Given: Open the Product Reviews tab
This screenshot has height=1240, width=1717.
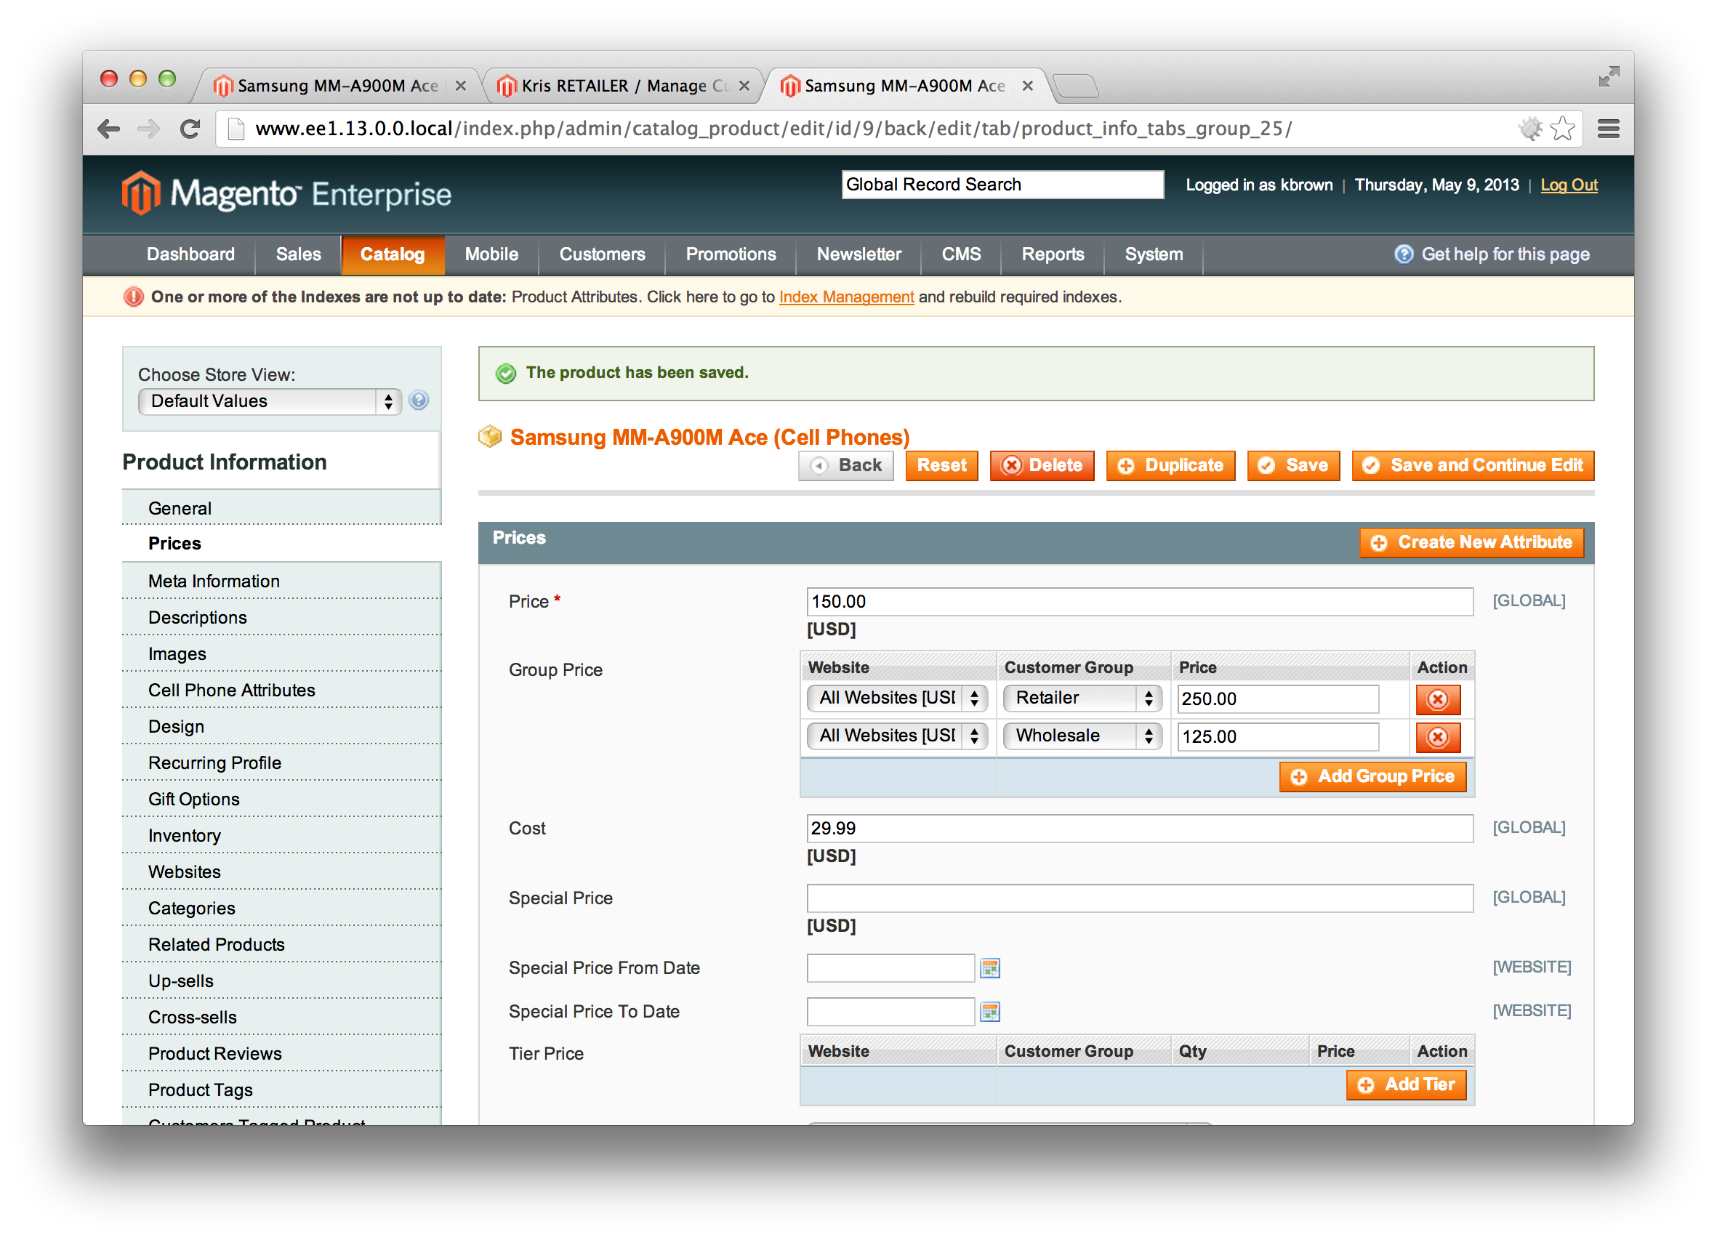Looking at the screenshot, I should coord(281,1053).
